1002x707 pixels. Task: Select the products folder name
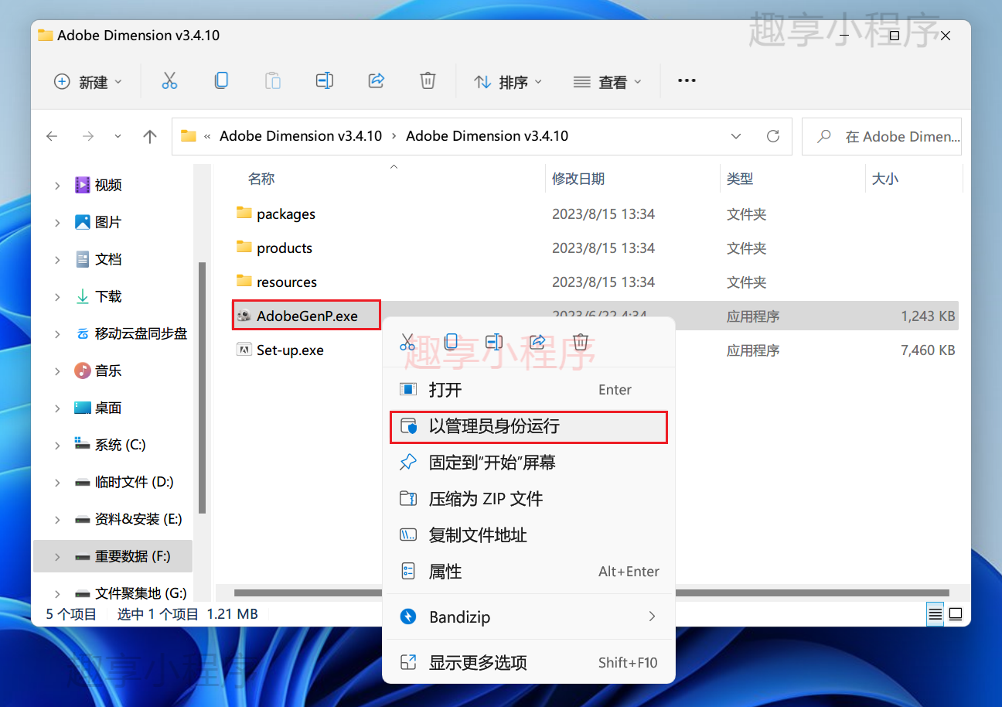click(x=285, y=248)
